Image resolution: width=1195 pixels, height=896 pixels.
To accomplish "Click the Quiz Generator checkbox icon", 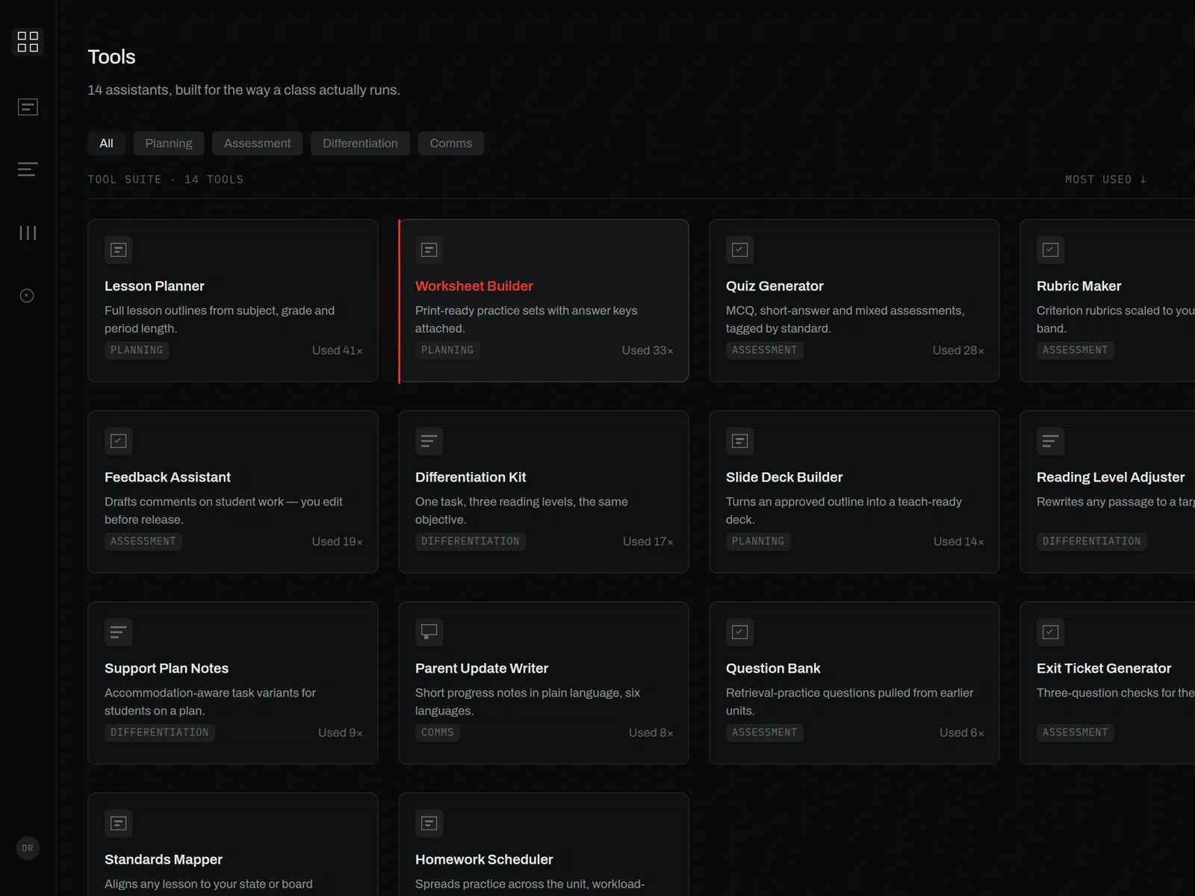I will pos(740,250).
